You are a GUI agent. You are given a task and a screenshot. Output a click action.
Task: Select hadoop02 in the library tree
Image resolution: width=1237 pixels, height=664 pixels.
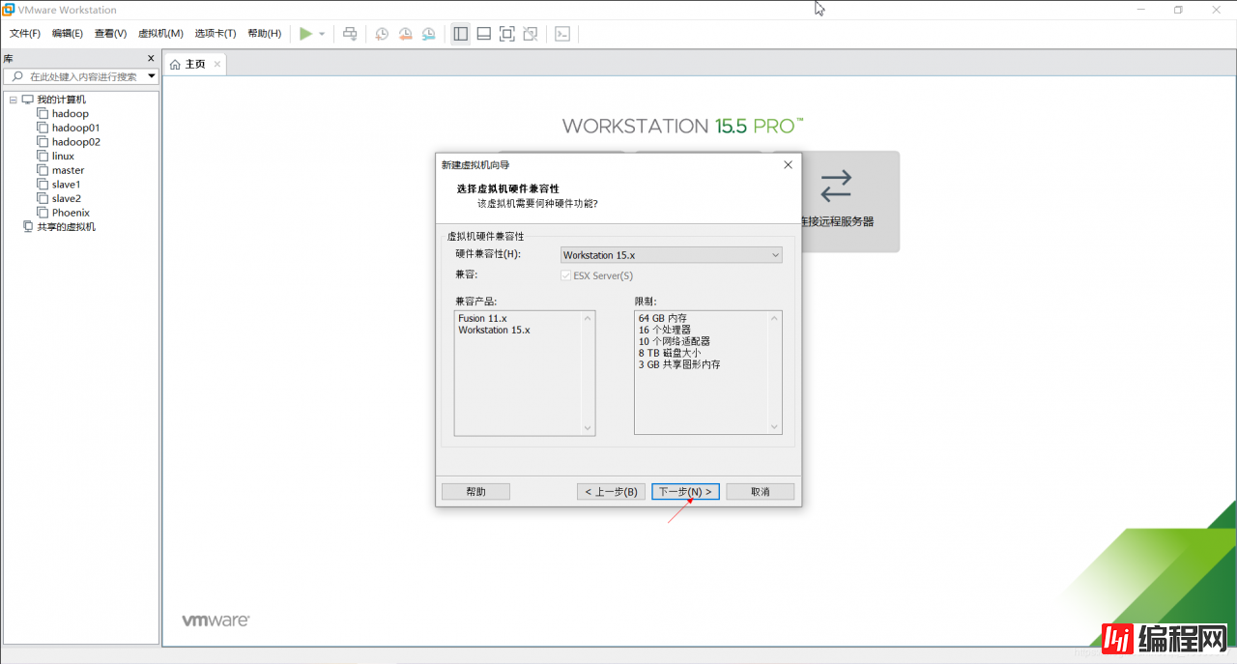[x=75, y=142]
